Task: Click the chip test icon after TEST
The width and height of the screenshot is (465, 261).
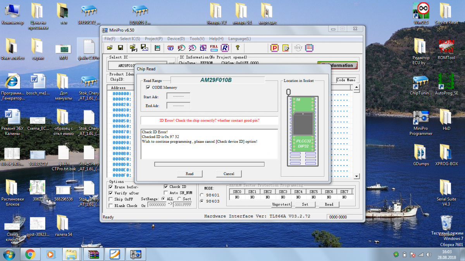Action: [x=309, y=48]
